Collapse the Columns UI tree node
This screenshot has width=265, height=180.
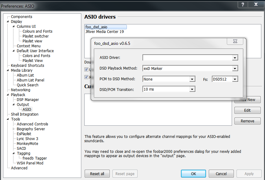(x=13, y=27)
